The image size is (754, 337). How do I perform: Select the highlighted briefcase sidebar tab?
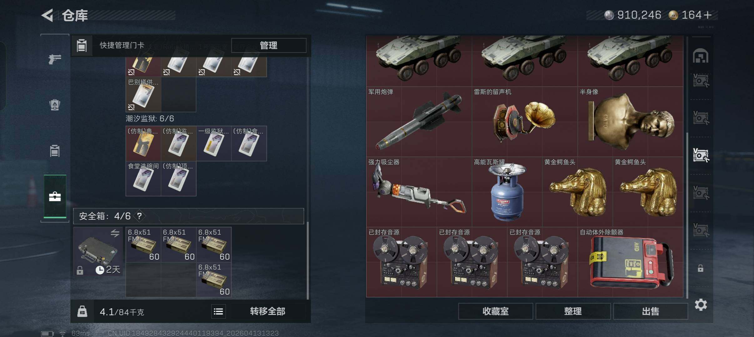click(55, 196)
